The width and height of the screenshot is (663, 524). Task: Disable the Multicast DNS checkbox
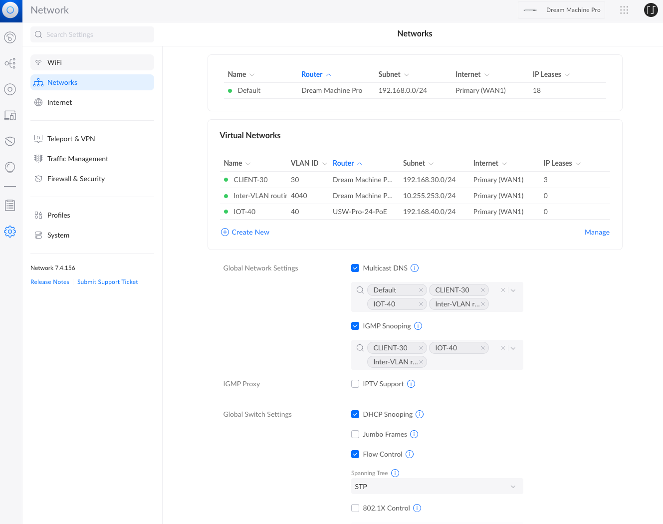355,268
